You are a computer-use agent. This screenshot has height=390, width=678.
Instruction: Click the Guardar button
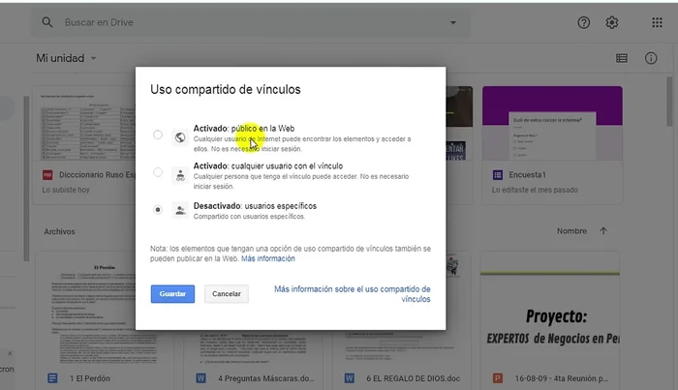point(172,293)
